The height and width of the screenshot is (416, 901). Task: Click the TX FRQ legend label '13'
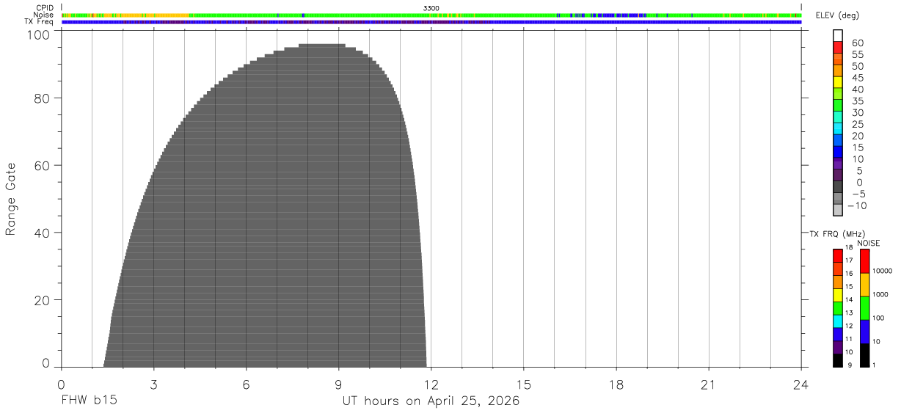(x=849, y=313)
